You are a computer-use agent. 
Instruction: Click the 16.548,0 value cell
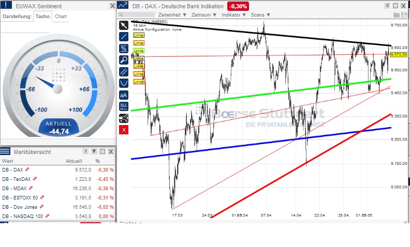click(x=82, y=207)
